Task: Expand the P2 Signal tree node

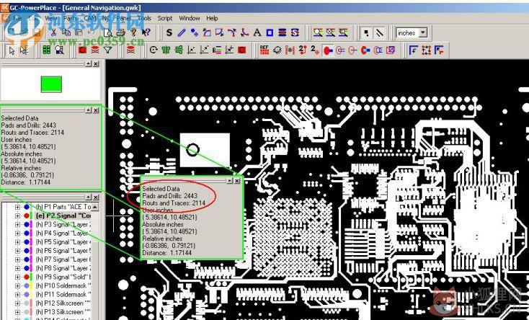Action: (x=17, y=215)
